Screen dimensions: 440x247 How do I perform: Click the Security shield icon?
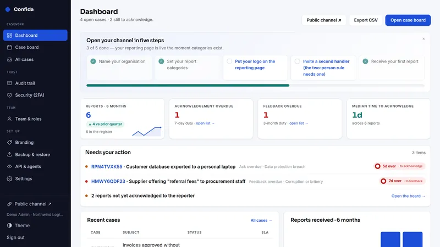tap(9, 95)
